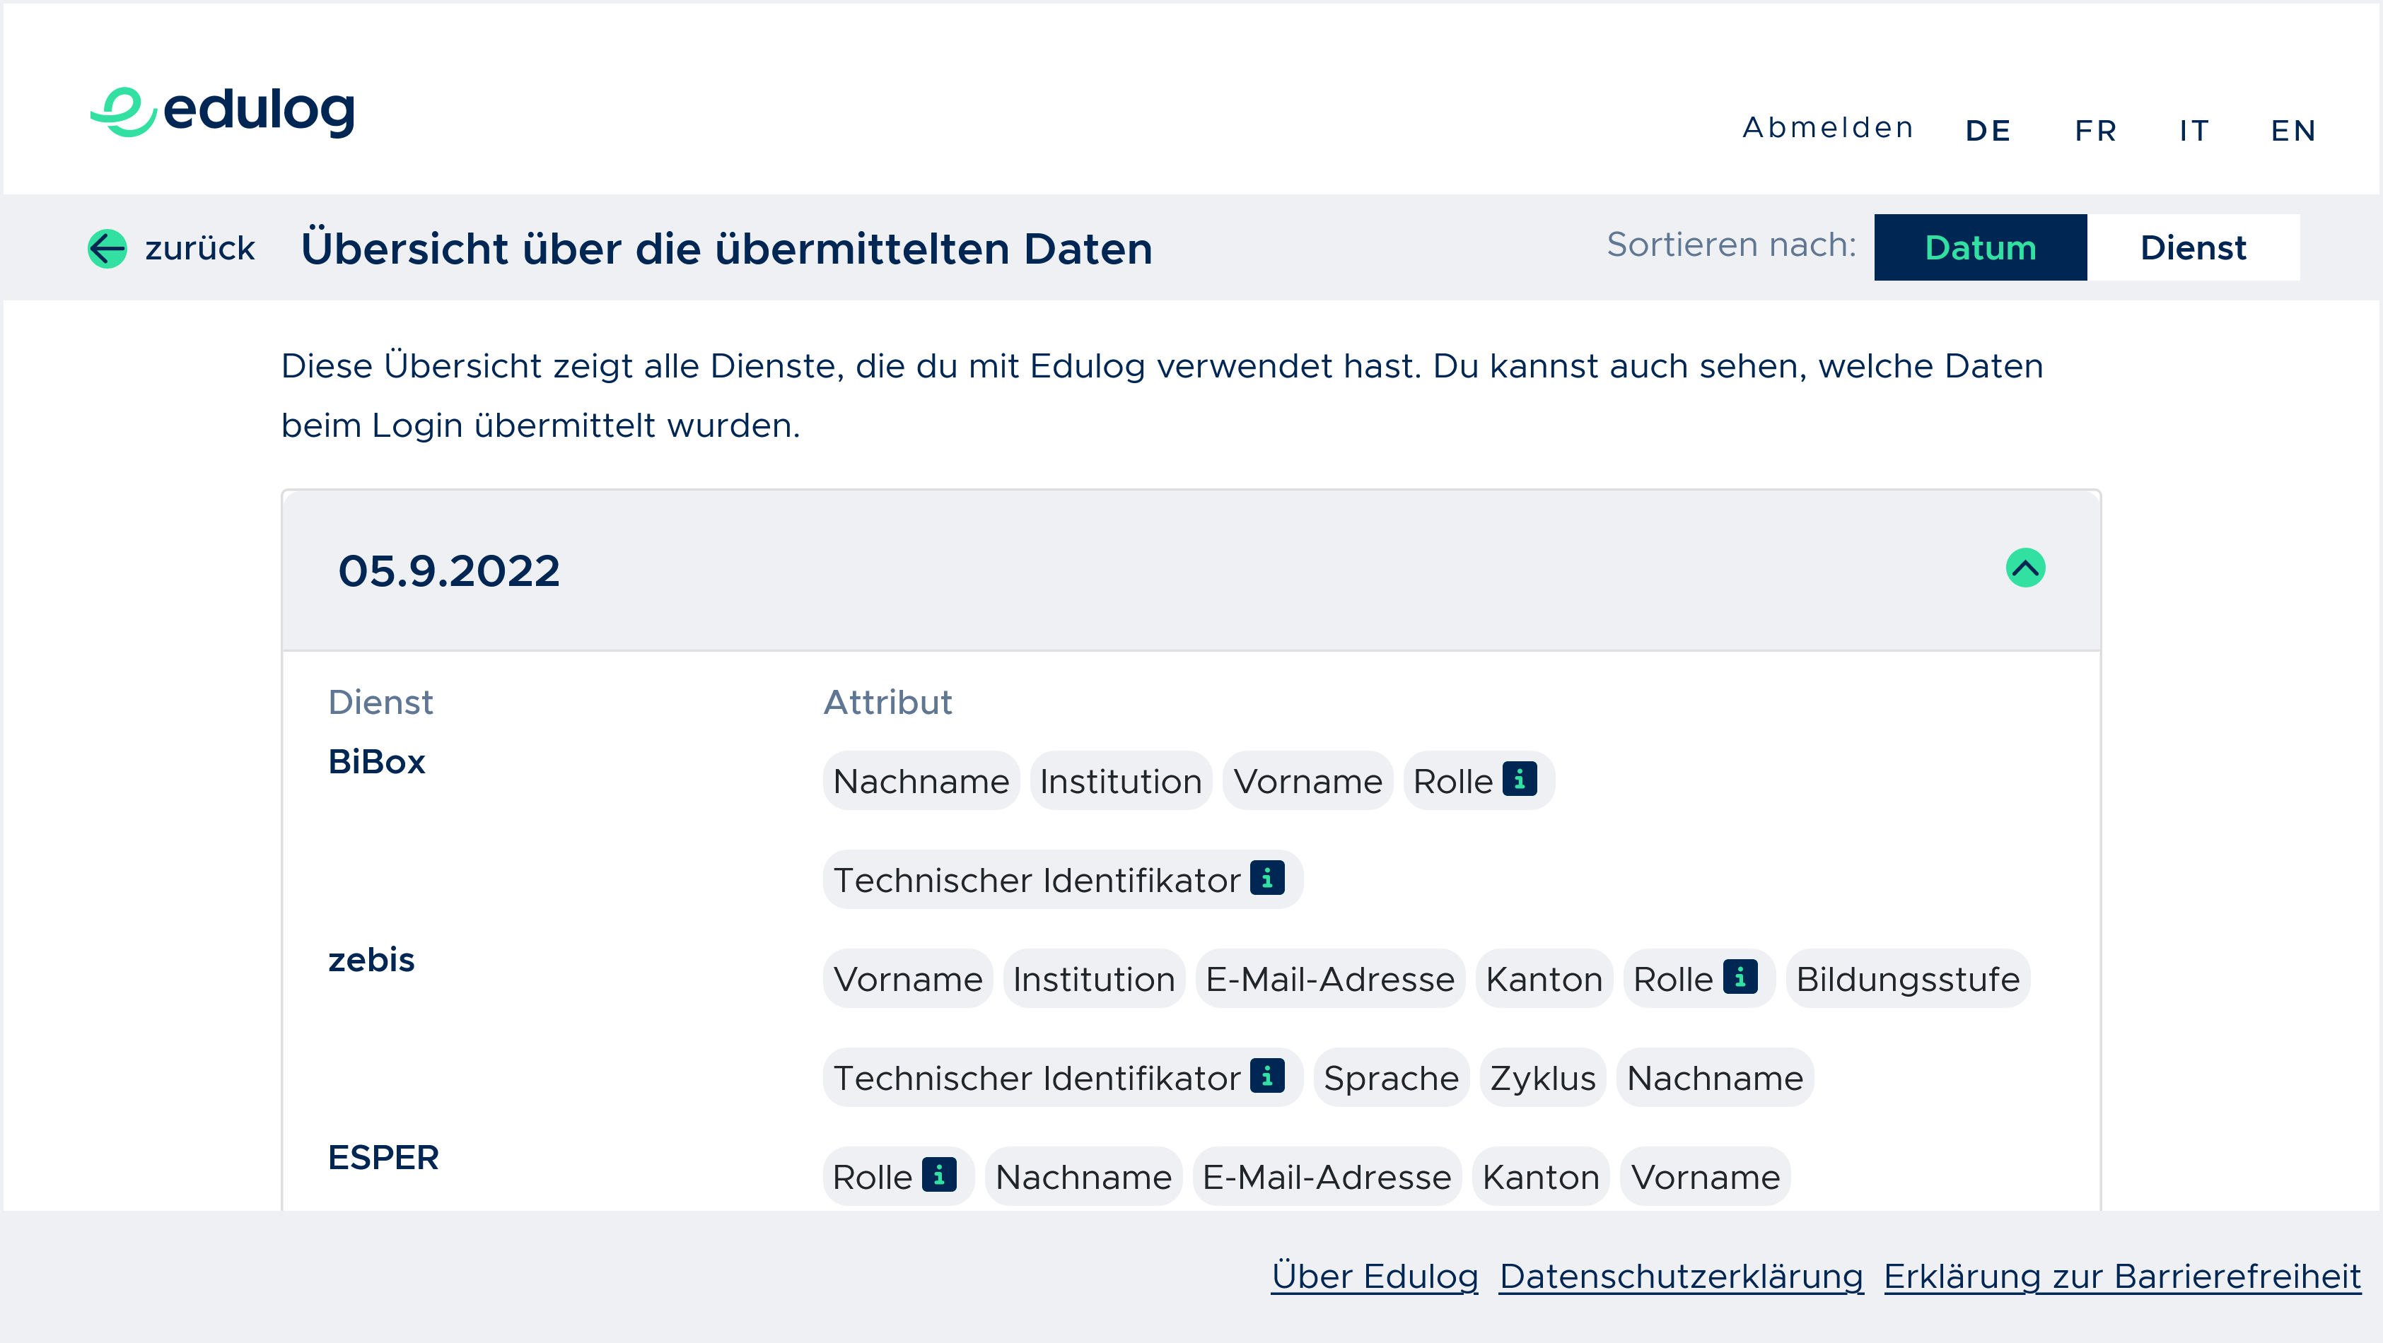Click BiBox Institution attribute tag
The width and height of the screenshot is (2383, 1343).
(1120, 780)
